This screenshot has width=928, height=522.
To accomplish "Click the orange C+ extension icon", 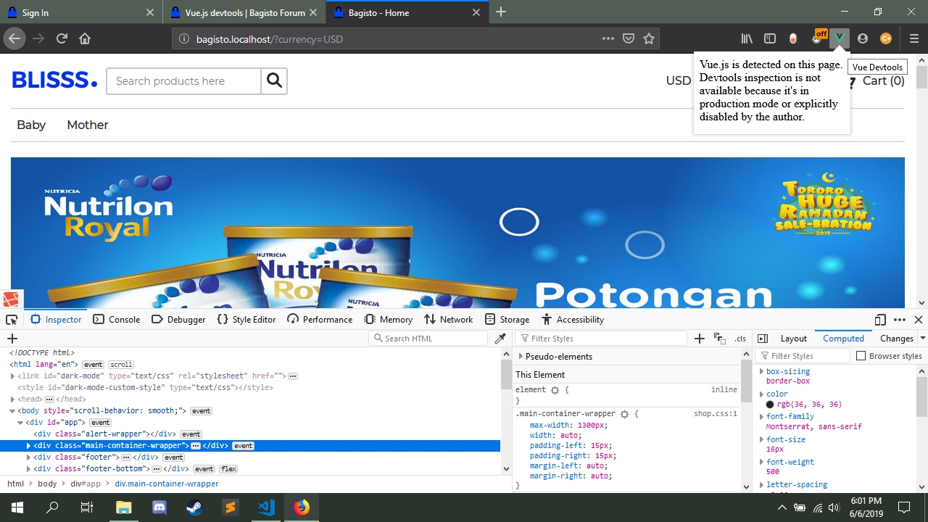I will (885, 38).
